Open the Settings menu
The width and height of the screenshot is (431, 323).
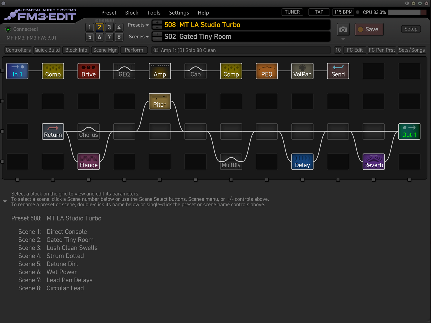[x=179, y=13]
